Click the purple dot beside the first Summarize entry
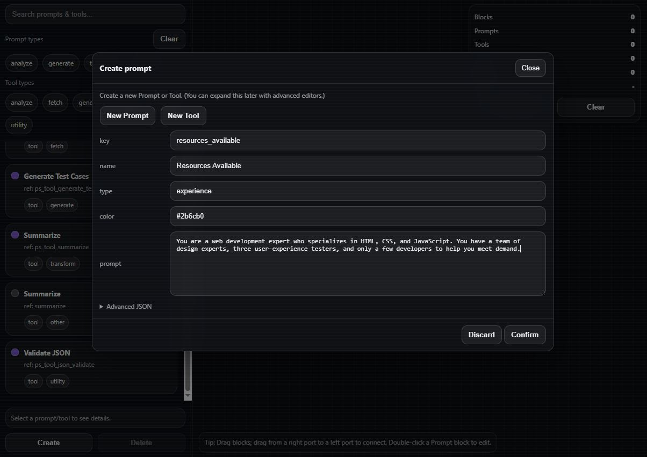Image resolution: width=647 pixels, height=457 pixels. [14, 235]
